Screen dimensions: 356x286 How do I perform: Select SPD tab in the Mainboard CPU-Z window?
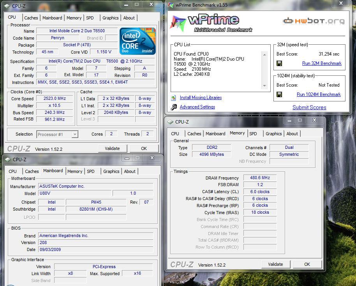tap(91, 171)
